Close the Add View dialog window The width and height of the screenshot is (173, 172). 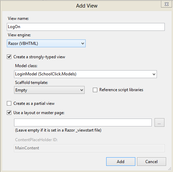pos(166,4)
